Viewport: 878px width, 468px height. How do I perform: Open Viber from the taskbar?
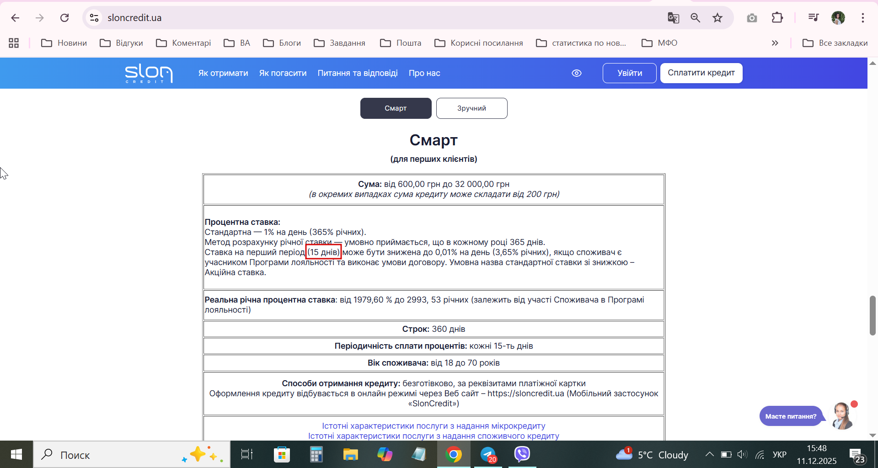tap(522, 454)
